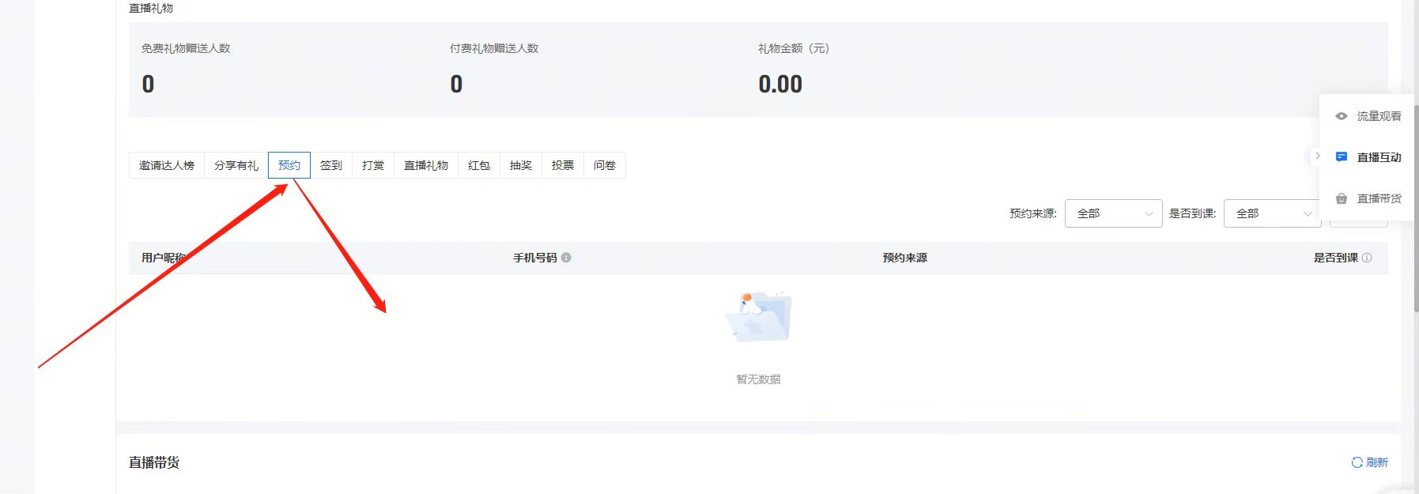
Task: Collapse the side navigation panel arrow
Action: point(1317,156)
